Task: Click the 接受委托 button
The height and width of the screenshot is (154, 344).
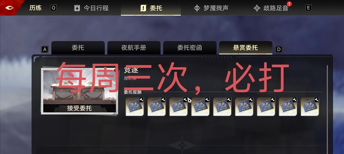Action: coord(79,108)
